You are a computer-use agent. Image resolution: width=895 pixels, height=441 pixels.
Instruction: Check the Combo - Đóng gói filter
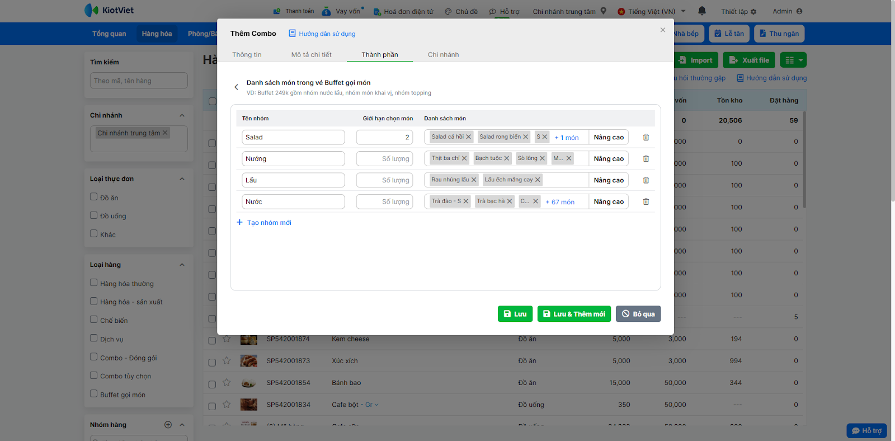coord(94,356)
